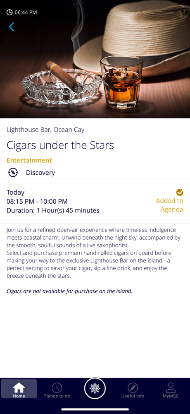The height and width of the screenshot is (414, 190).
Task: Tap the gold checkmark agenda icon
Action: pyautogui.click(x=180, y=192)
